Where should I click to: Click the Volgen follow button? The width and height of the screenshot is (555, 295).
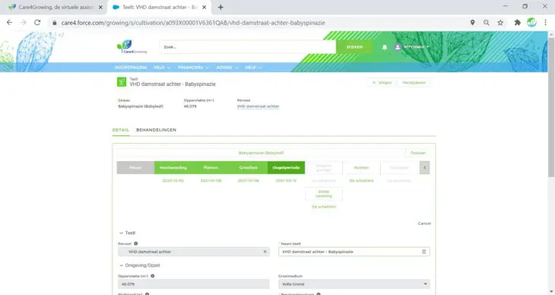(382, 83)
